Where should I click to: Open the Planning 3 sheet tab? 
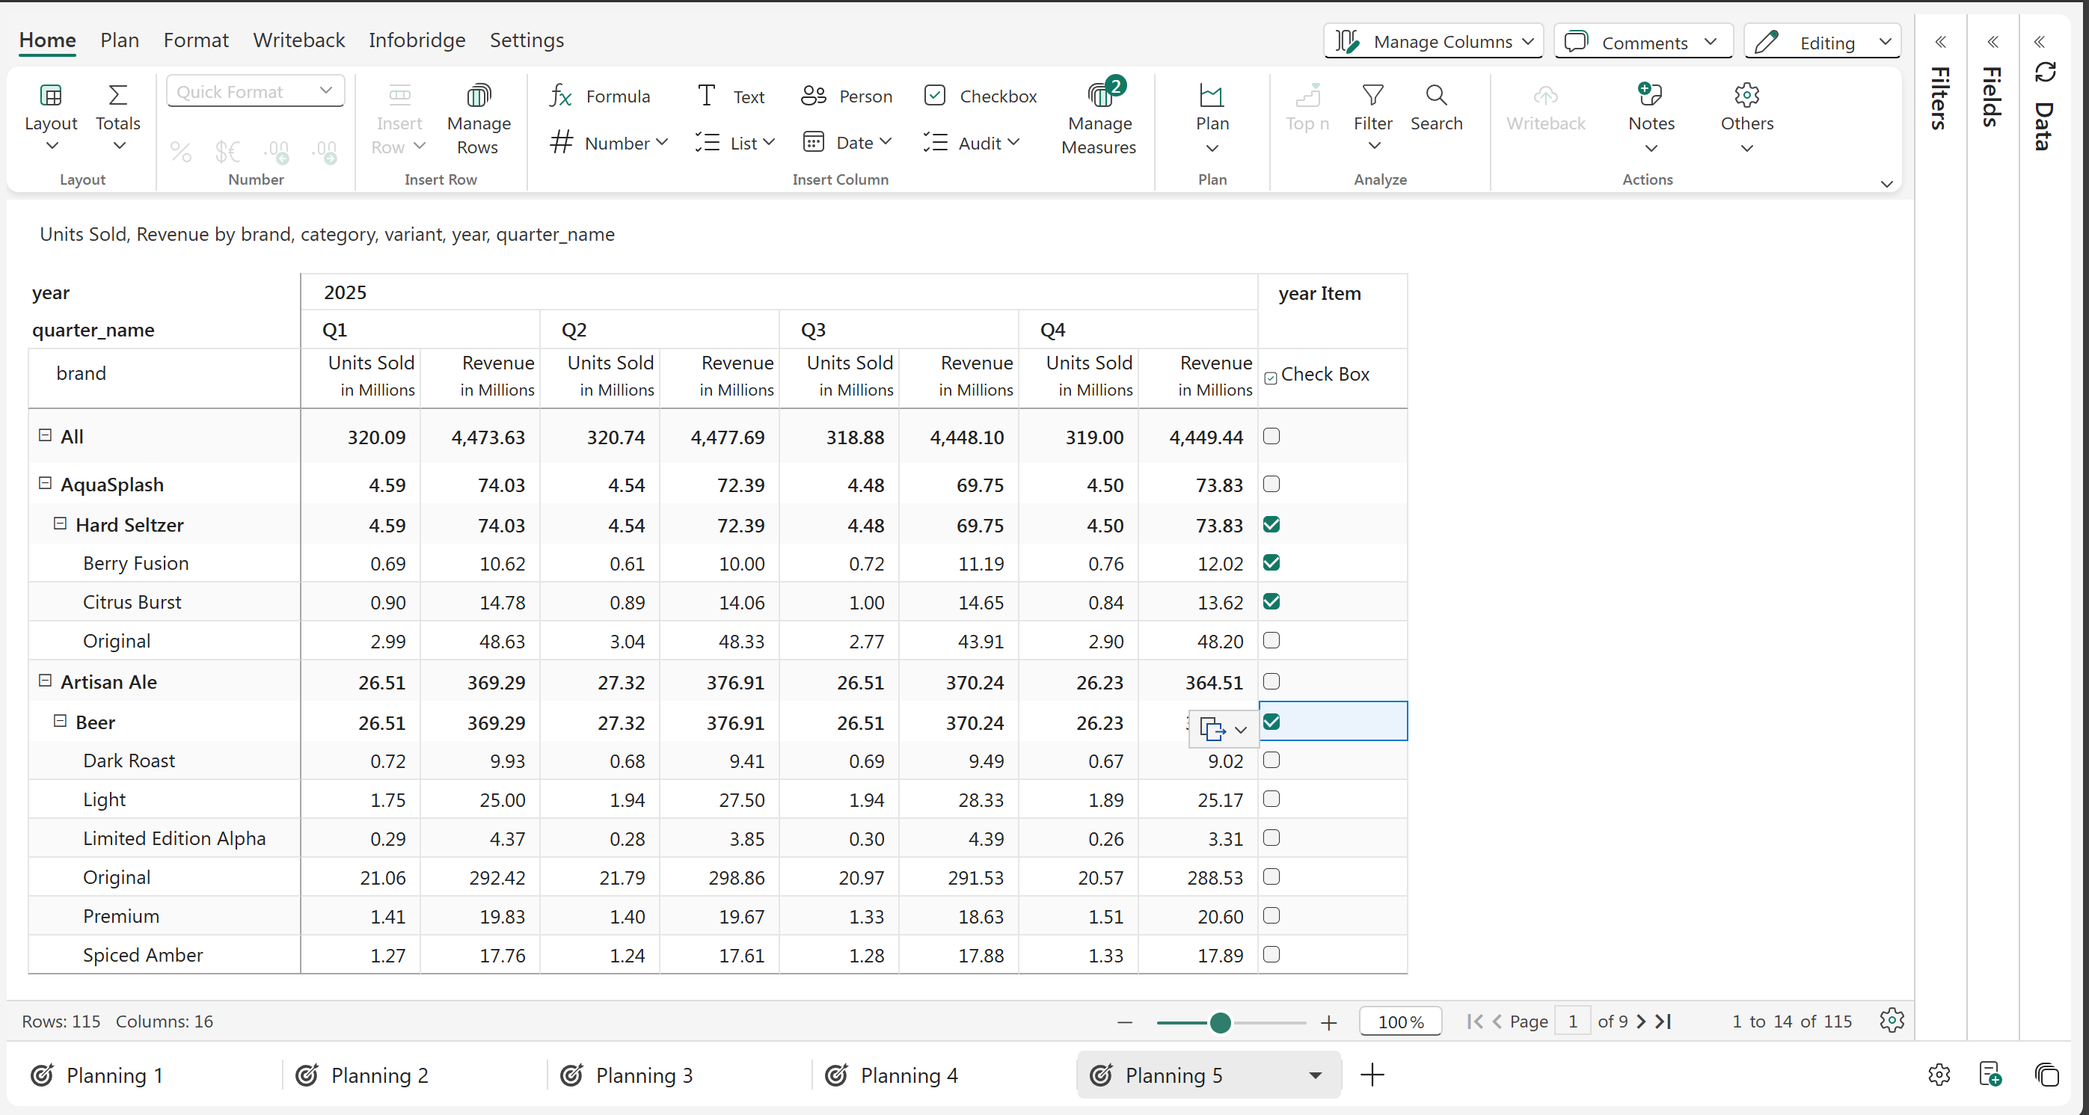[643, 1075]
